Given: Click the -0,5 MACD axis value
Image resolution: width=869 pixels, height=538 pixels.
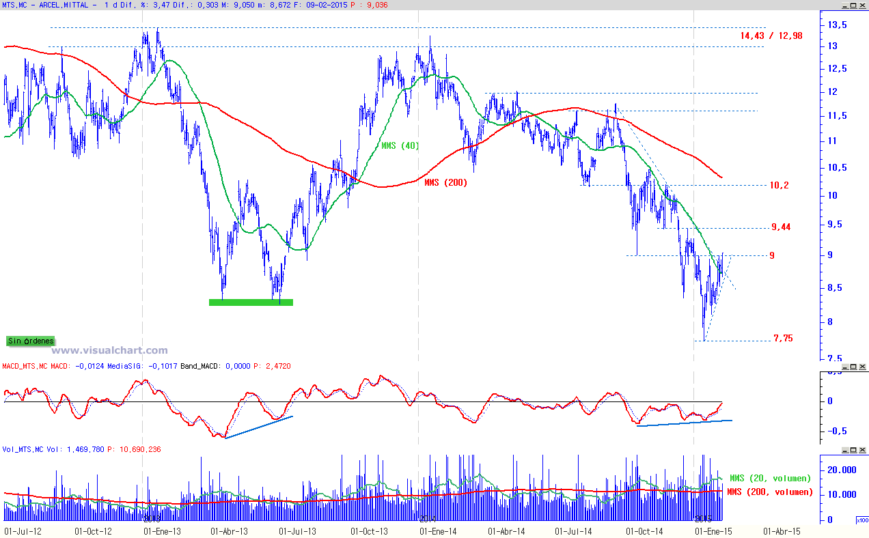Looking at the screenshot, I should [838, 430].
